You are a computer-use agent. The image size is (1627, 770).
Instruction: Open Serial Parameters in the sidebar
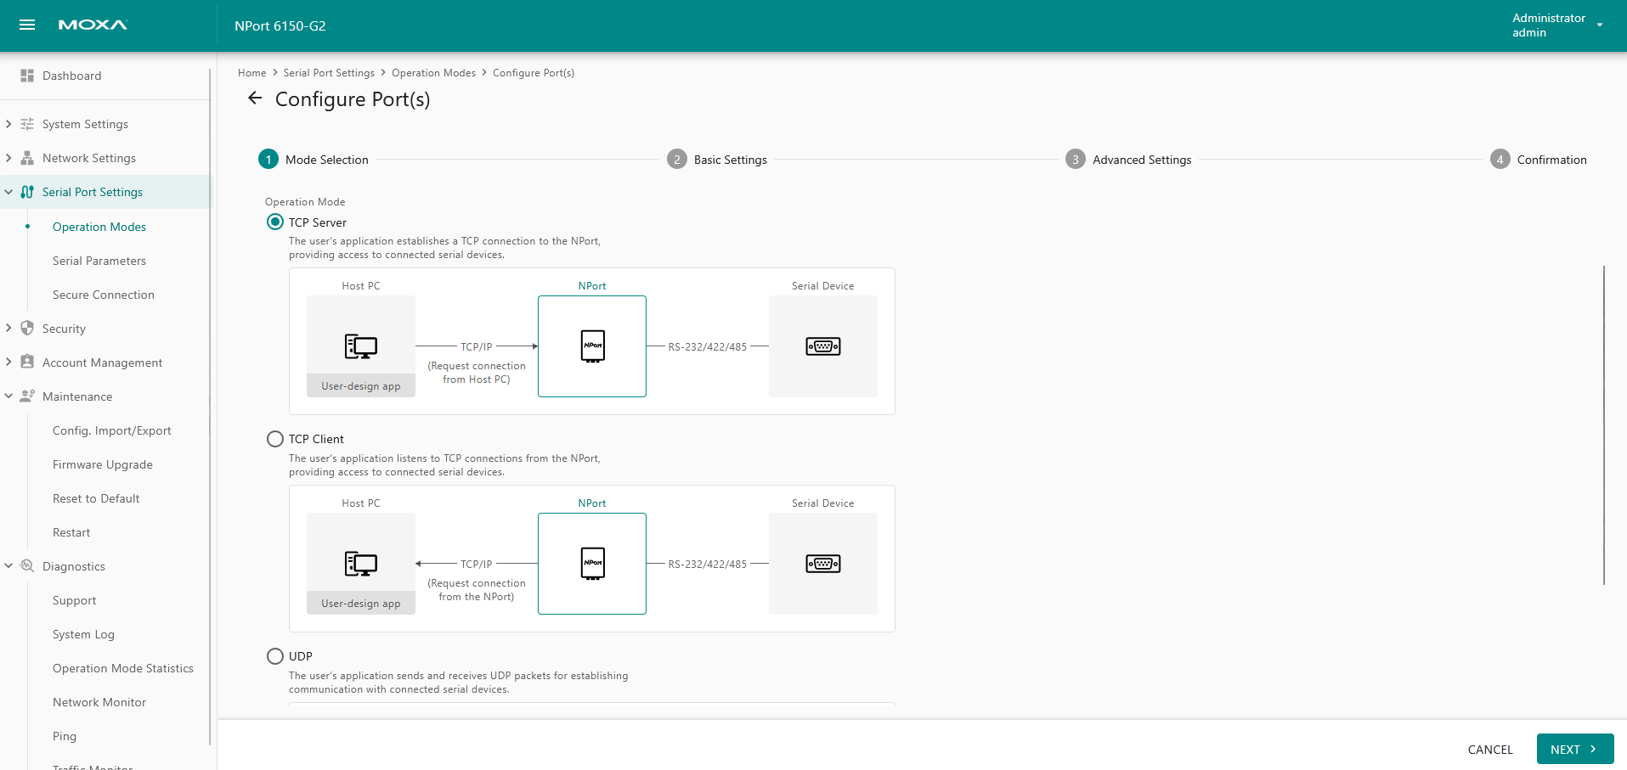99,261
